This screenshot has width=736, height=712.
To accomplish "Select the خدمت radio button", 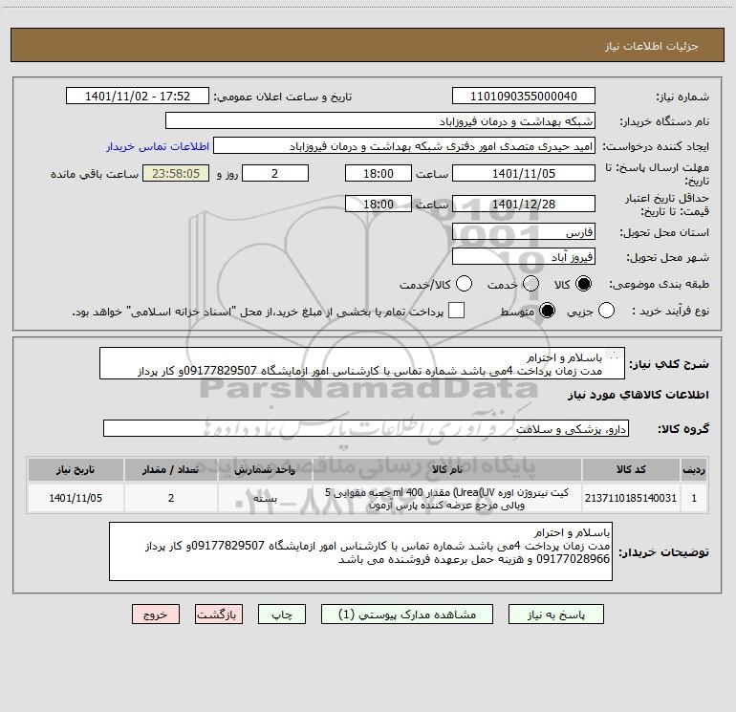I will tap(530, 284).
